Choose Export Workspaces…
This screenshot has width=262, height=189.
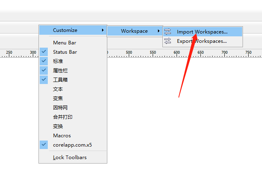point(203,41)
